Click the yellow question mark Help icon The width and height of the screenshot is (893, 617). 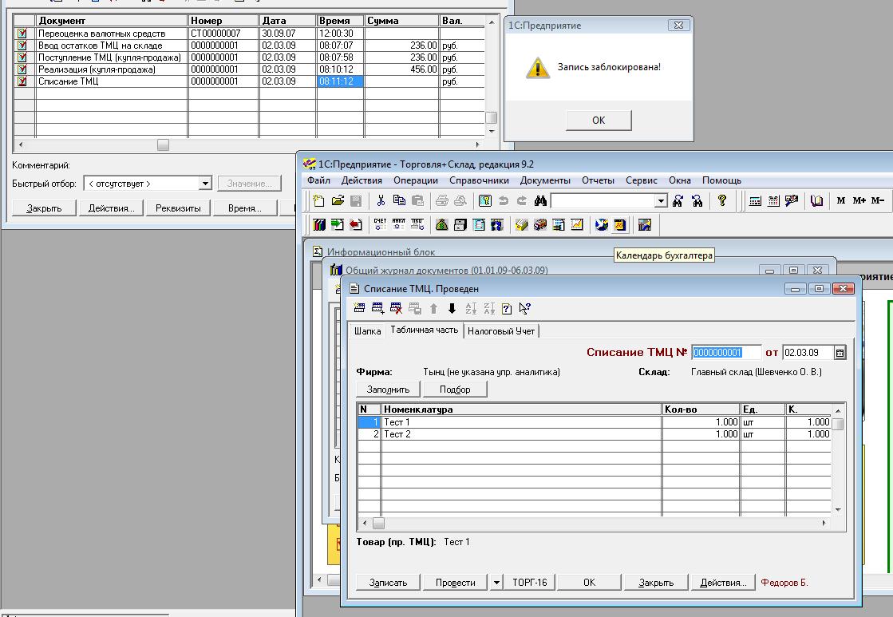pos(722,200)
